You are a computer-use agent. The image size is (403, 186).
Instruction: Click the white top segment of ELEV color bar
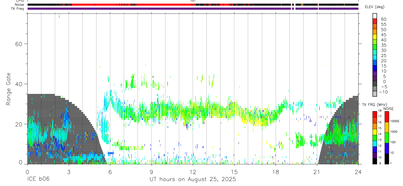pos(374,15)
